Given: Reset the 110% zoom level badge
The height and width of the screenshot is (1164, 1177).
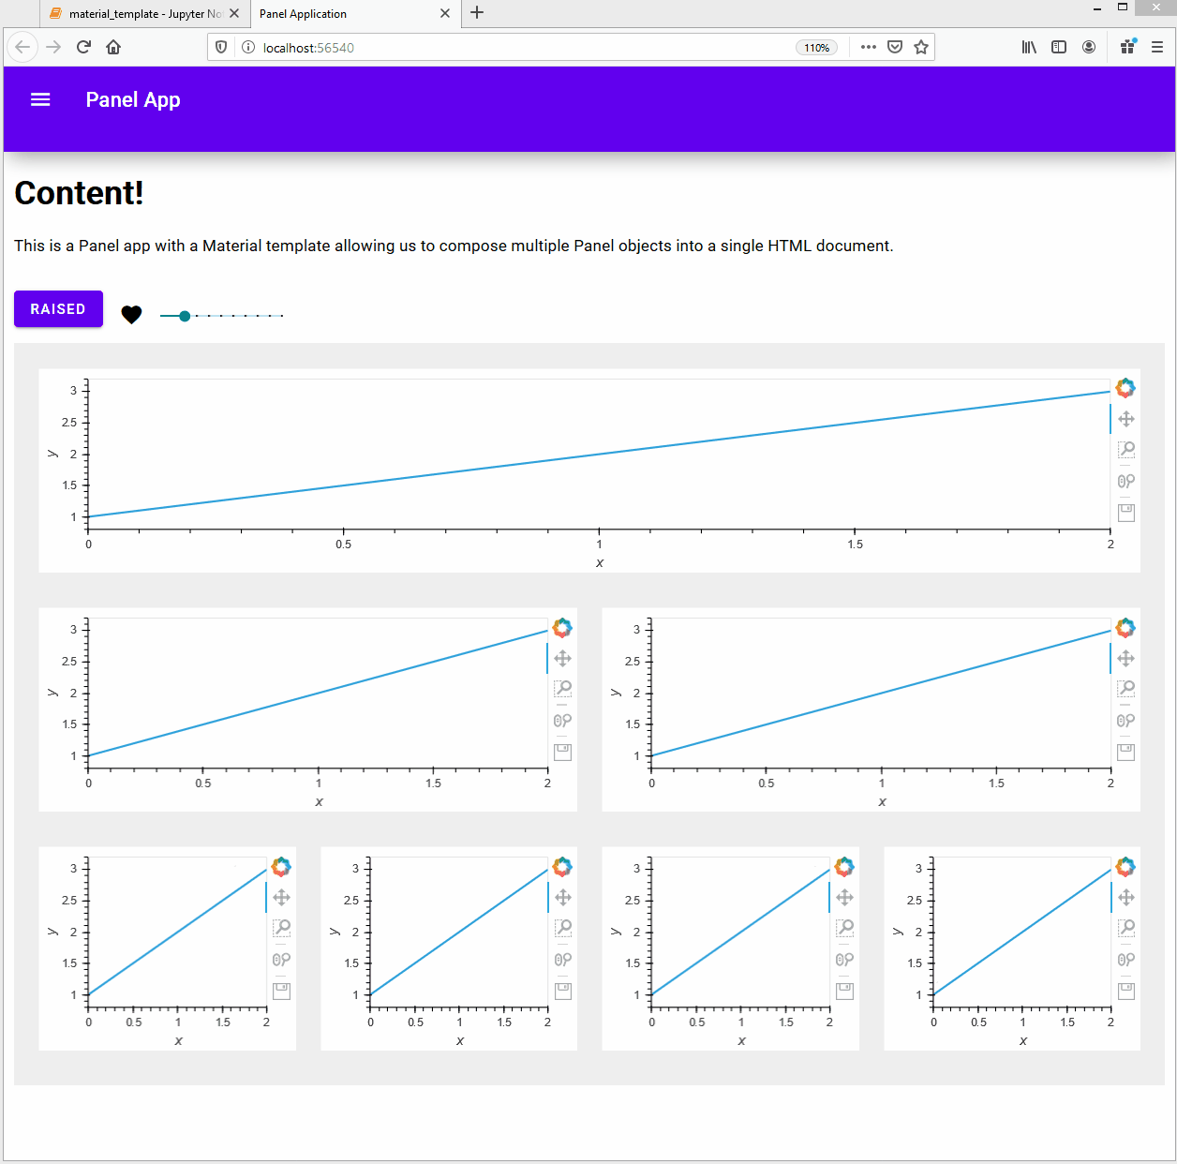Looking at the screenshot, I should click(817, 48).
